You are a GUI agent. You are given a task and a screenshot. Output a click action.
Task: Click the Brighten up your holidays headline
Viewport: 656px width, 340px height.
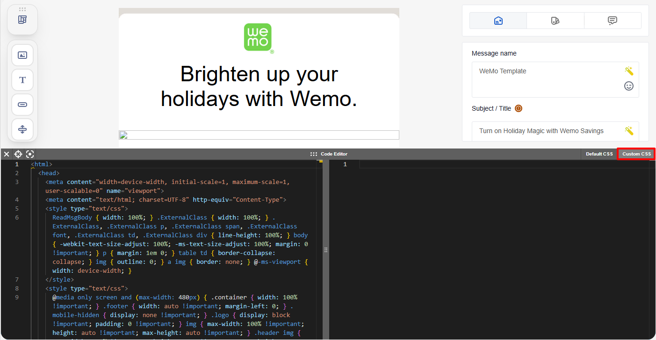tap(259, 86)
